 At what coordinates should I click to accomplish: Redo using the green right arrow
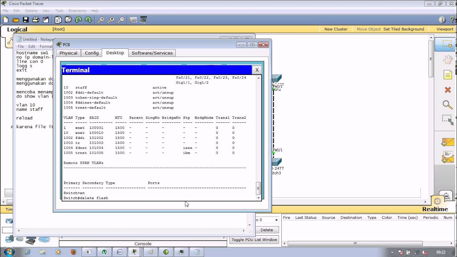(88, 20)
